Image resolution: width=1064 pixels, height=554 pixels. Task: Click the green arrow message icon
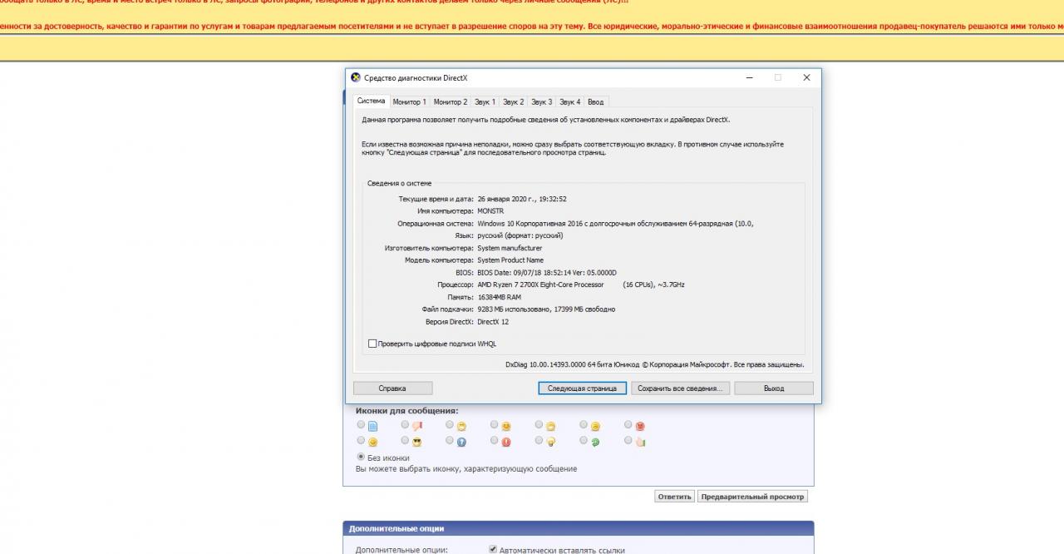tap(595, 443)
